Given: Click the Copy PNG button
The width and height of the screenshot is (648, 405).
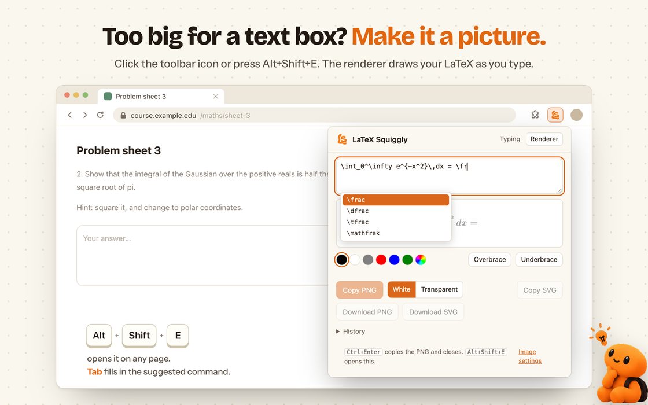Looking at the screenshot, I should (x=359, y=290).
